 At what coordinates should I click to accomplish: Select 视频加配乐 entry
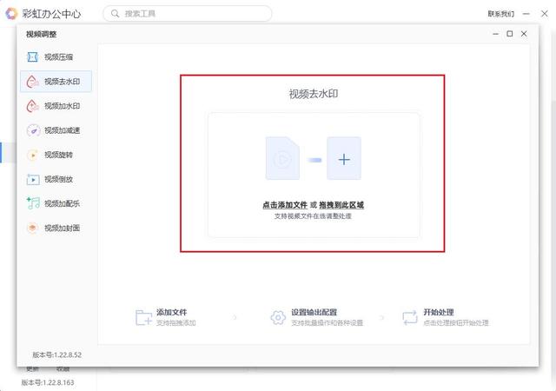(56, 203)
